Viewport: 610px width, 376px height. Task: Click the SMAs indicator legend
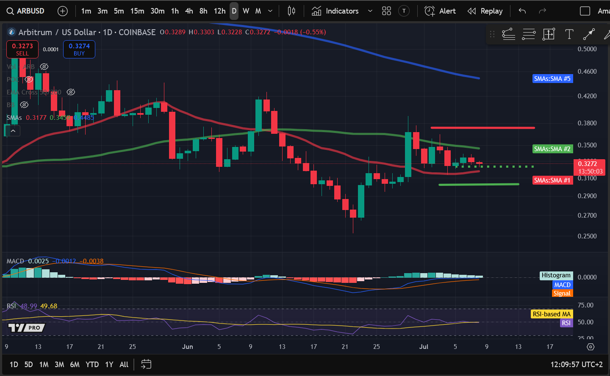tap(14, 117)
